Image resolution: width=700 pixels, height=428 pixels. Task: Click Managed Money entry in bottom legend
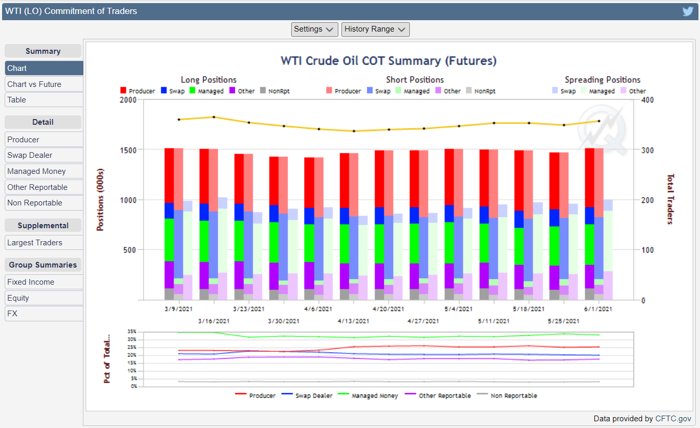point(368,395)
